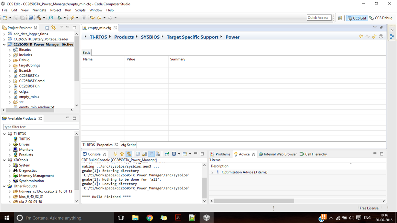Click the Open Perspective icon
The width and height of the screenshot is (397, 223).
[x=340, y=18]
